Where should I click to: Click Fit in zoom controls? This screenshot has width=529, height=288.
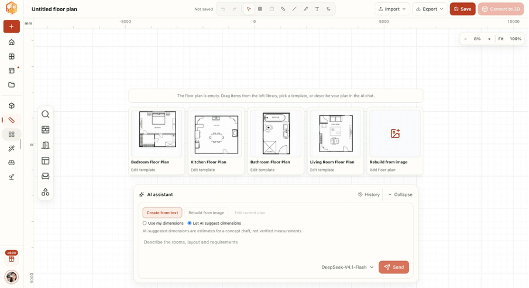pyautogui.click(x=501, y=39)
